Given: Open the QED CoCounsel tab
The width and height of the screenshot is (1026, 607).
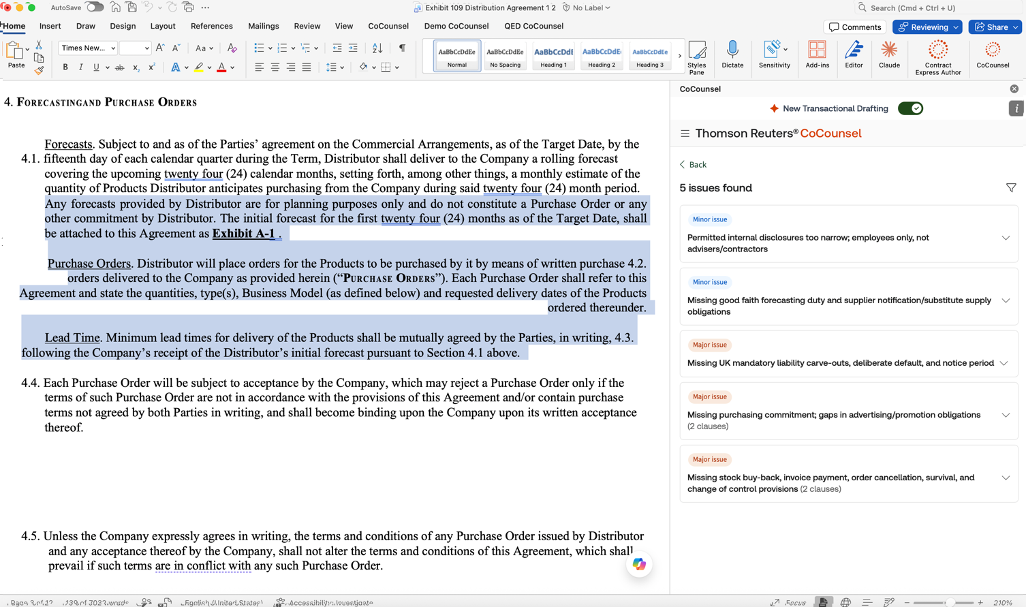Looking at the screenshot, I should [x=533, y=26].
